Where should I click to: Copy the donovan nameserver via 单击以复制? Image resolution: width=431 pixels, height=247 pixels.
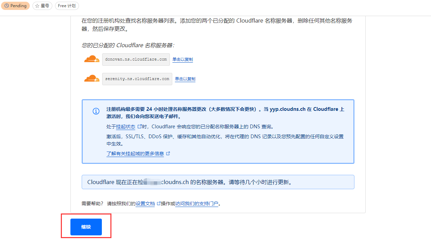tap(183, 60)
